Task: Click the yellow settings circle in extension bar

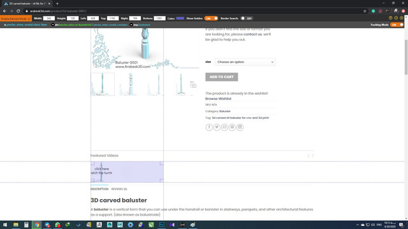Action: tap(396, 18)
